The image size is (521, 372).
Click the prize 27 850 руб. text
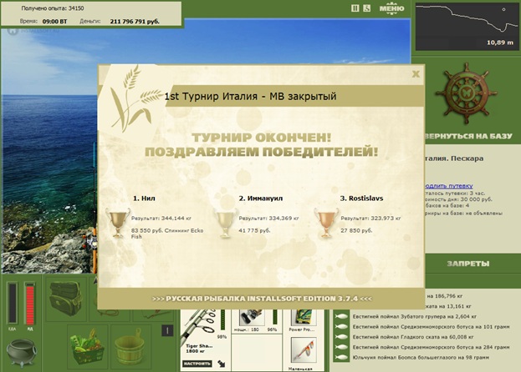coord(356,230)
